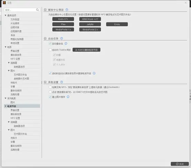Collapse the 自动任务 section box icon
Screen dimensions: 191x168
pos(45,38)
